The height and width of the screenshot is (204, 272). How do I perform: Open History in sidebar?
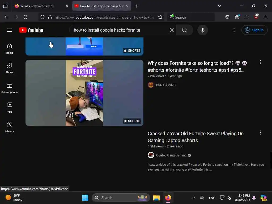[10, 127]
